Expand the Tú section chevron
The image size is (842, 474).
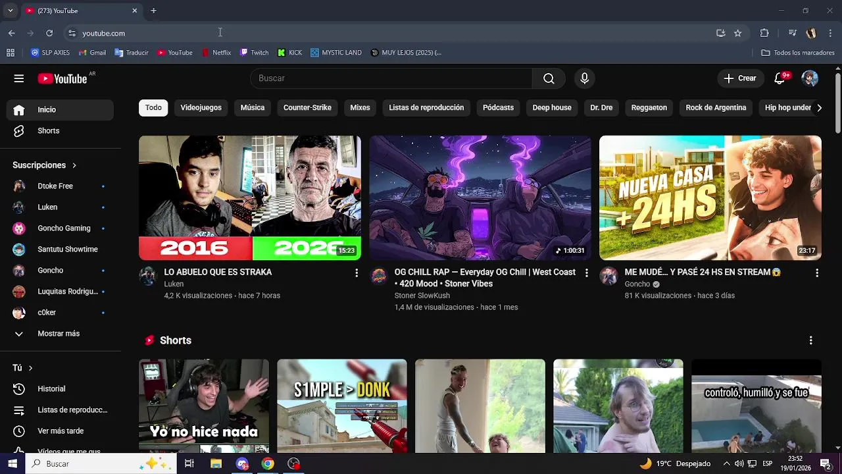click(x=30, y=368)
